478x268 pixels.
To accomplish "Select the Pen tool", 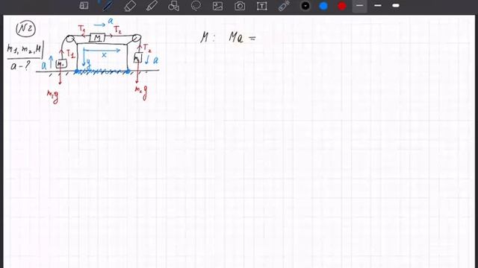I will coord(108,6).
